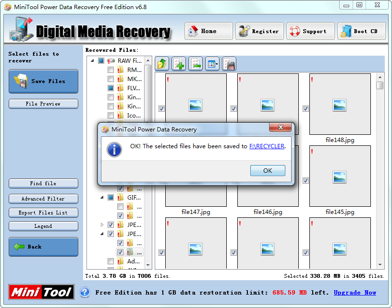
Task: Click the MiniTool logo at bottom left
Action: [41, 292]
